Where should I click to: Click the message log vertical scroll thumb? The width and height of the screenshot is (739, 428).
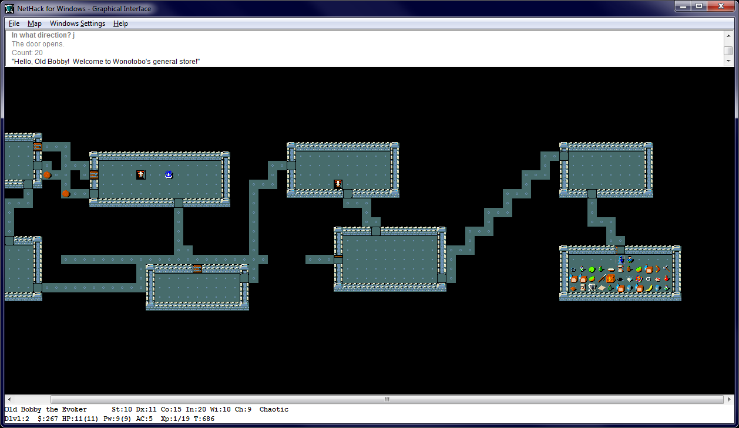tap(728, 50)
